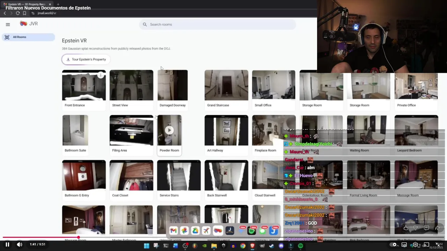Open the JVR app in the dock
447x251 pixels.
218,231
